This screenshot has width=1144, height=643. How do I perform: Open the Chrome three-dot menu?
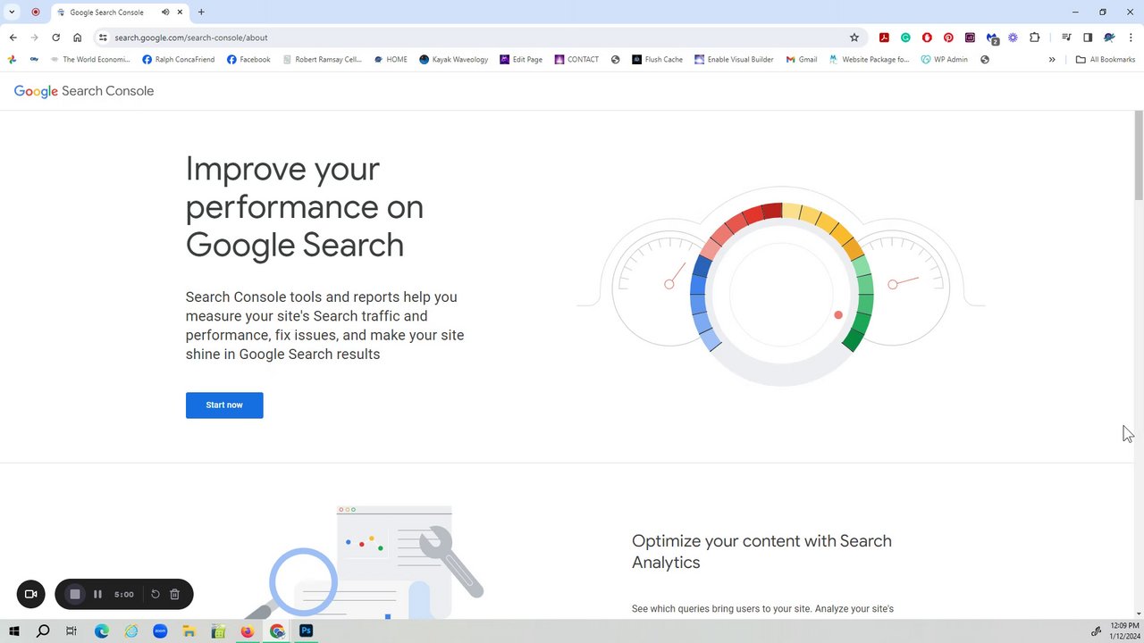pos(1131,38)
